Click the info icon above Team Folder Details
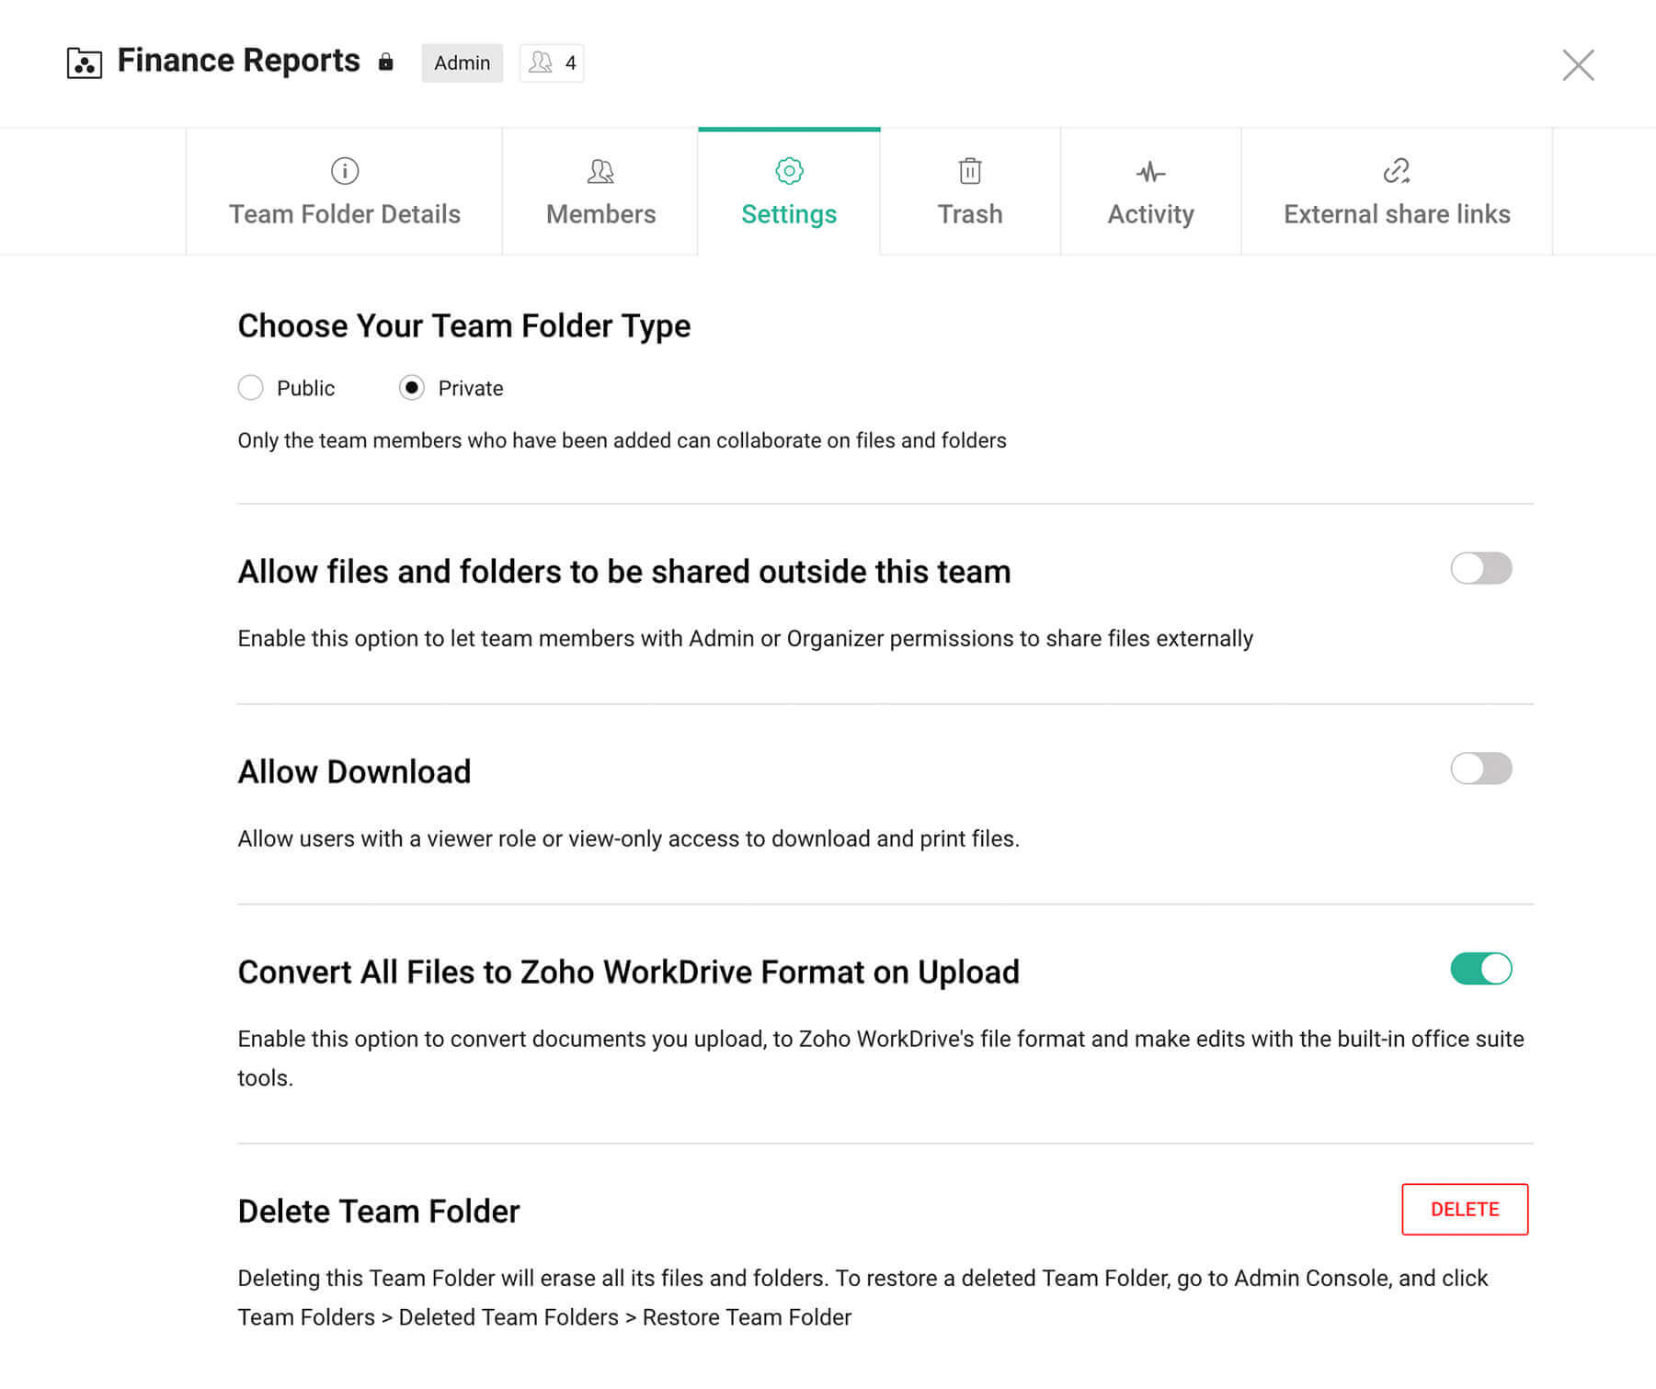 click(x=345, y=171)
